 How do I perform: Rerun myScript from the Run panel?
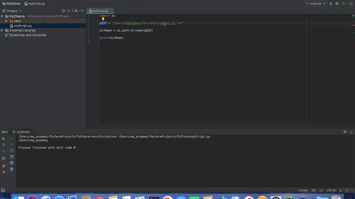4,139
